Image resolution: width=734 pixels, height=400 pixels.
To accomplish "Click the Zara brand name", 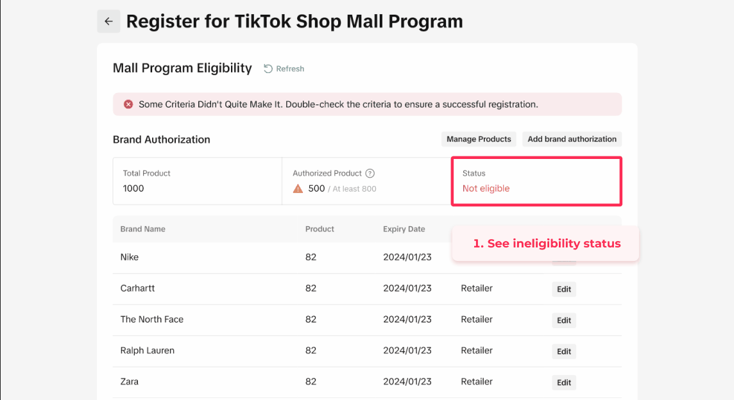I will click(130, 381).
